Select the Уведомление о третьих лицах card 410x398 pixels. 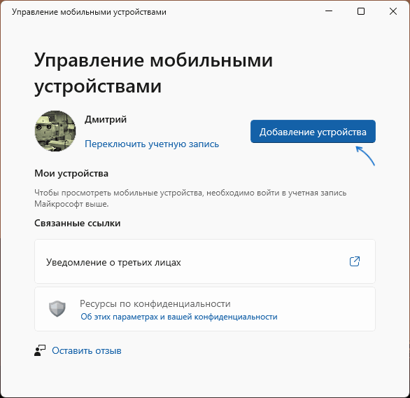coord(205,261)
